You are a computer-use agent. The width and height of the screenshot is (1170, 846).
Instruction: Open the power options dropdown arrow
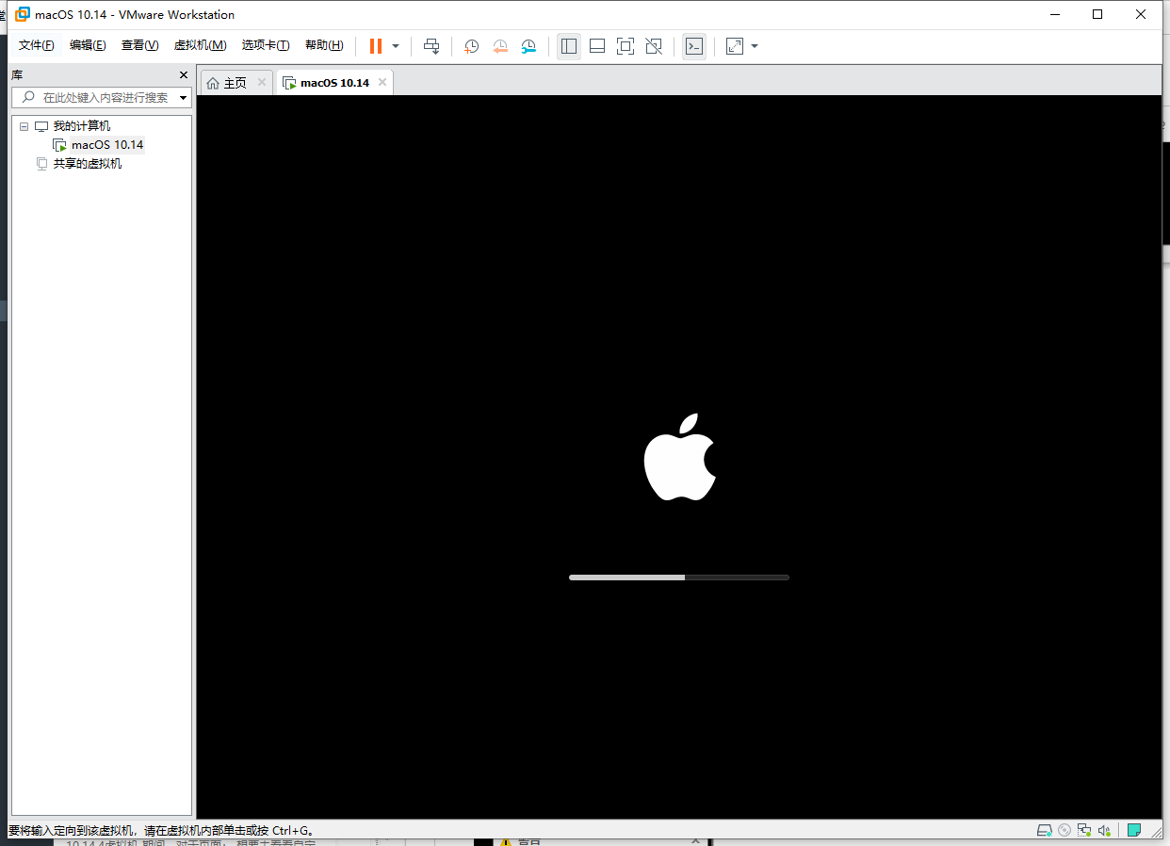(396, 46)
